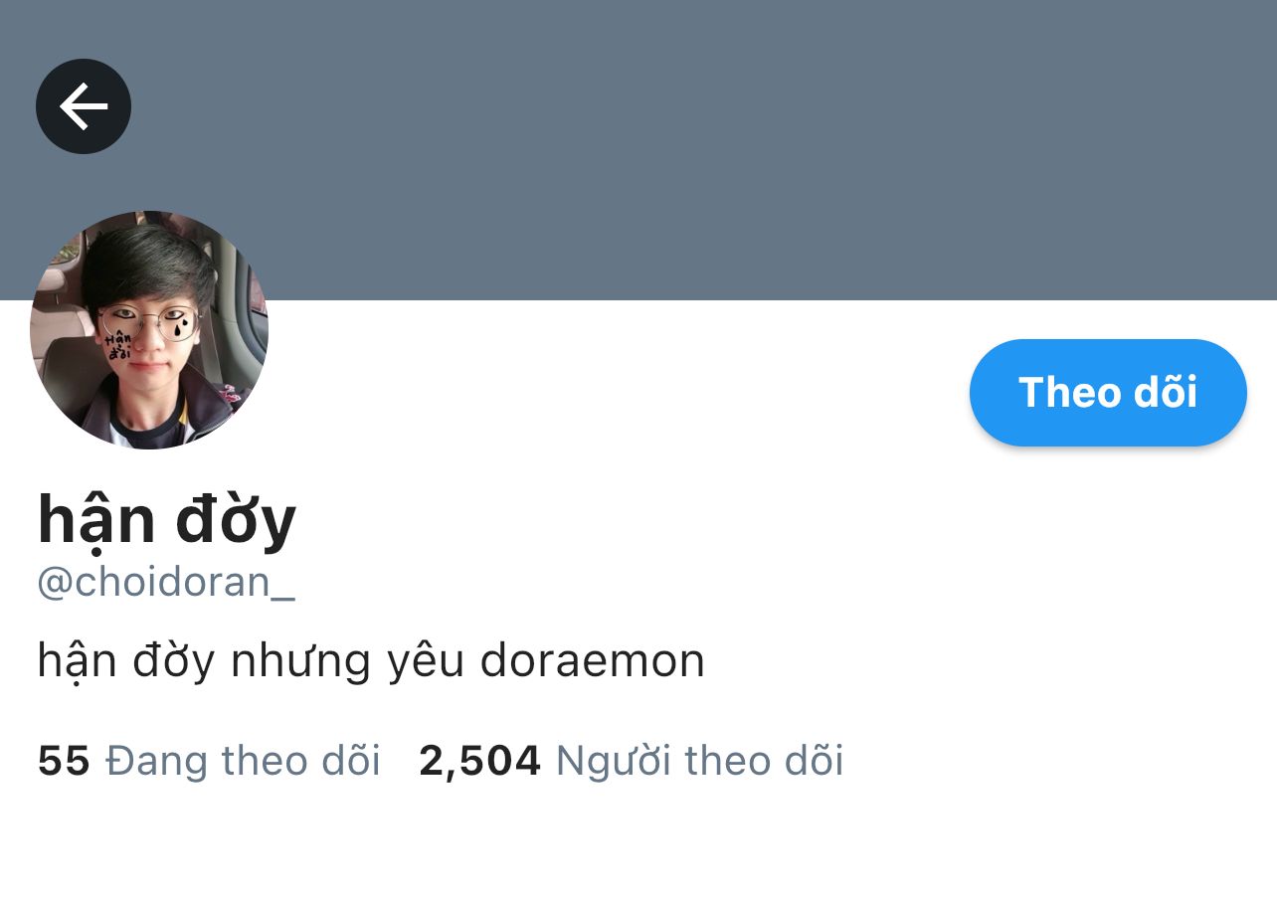1277x897 pixels.
Task: Click the dark circle behind back arrow
Action: click(84, 106)
